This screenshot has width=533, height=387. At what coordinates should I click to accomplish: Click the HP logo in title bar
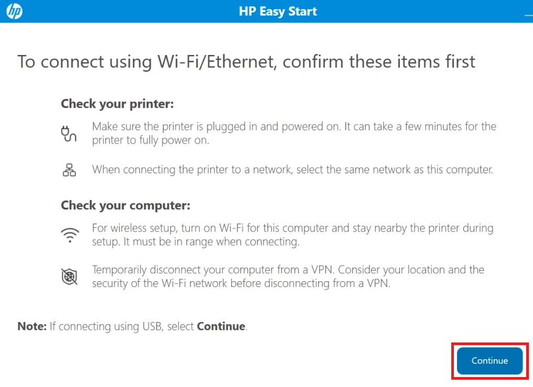click(14, 11)
